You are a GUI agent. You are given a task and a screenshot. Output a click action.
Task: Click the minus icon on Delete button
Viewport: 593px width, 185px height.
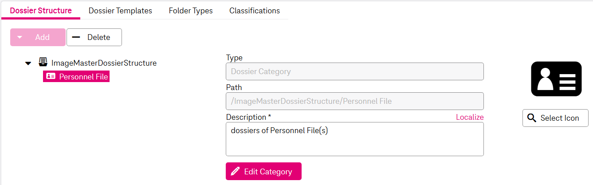click(76, 37)
